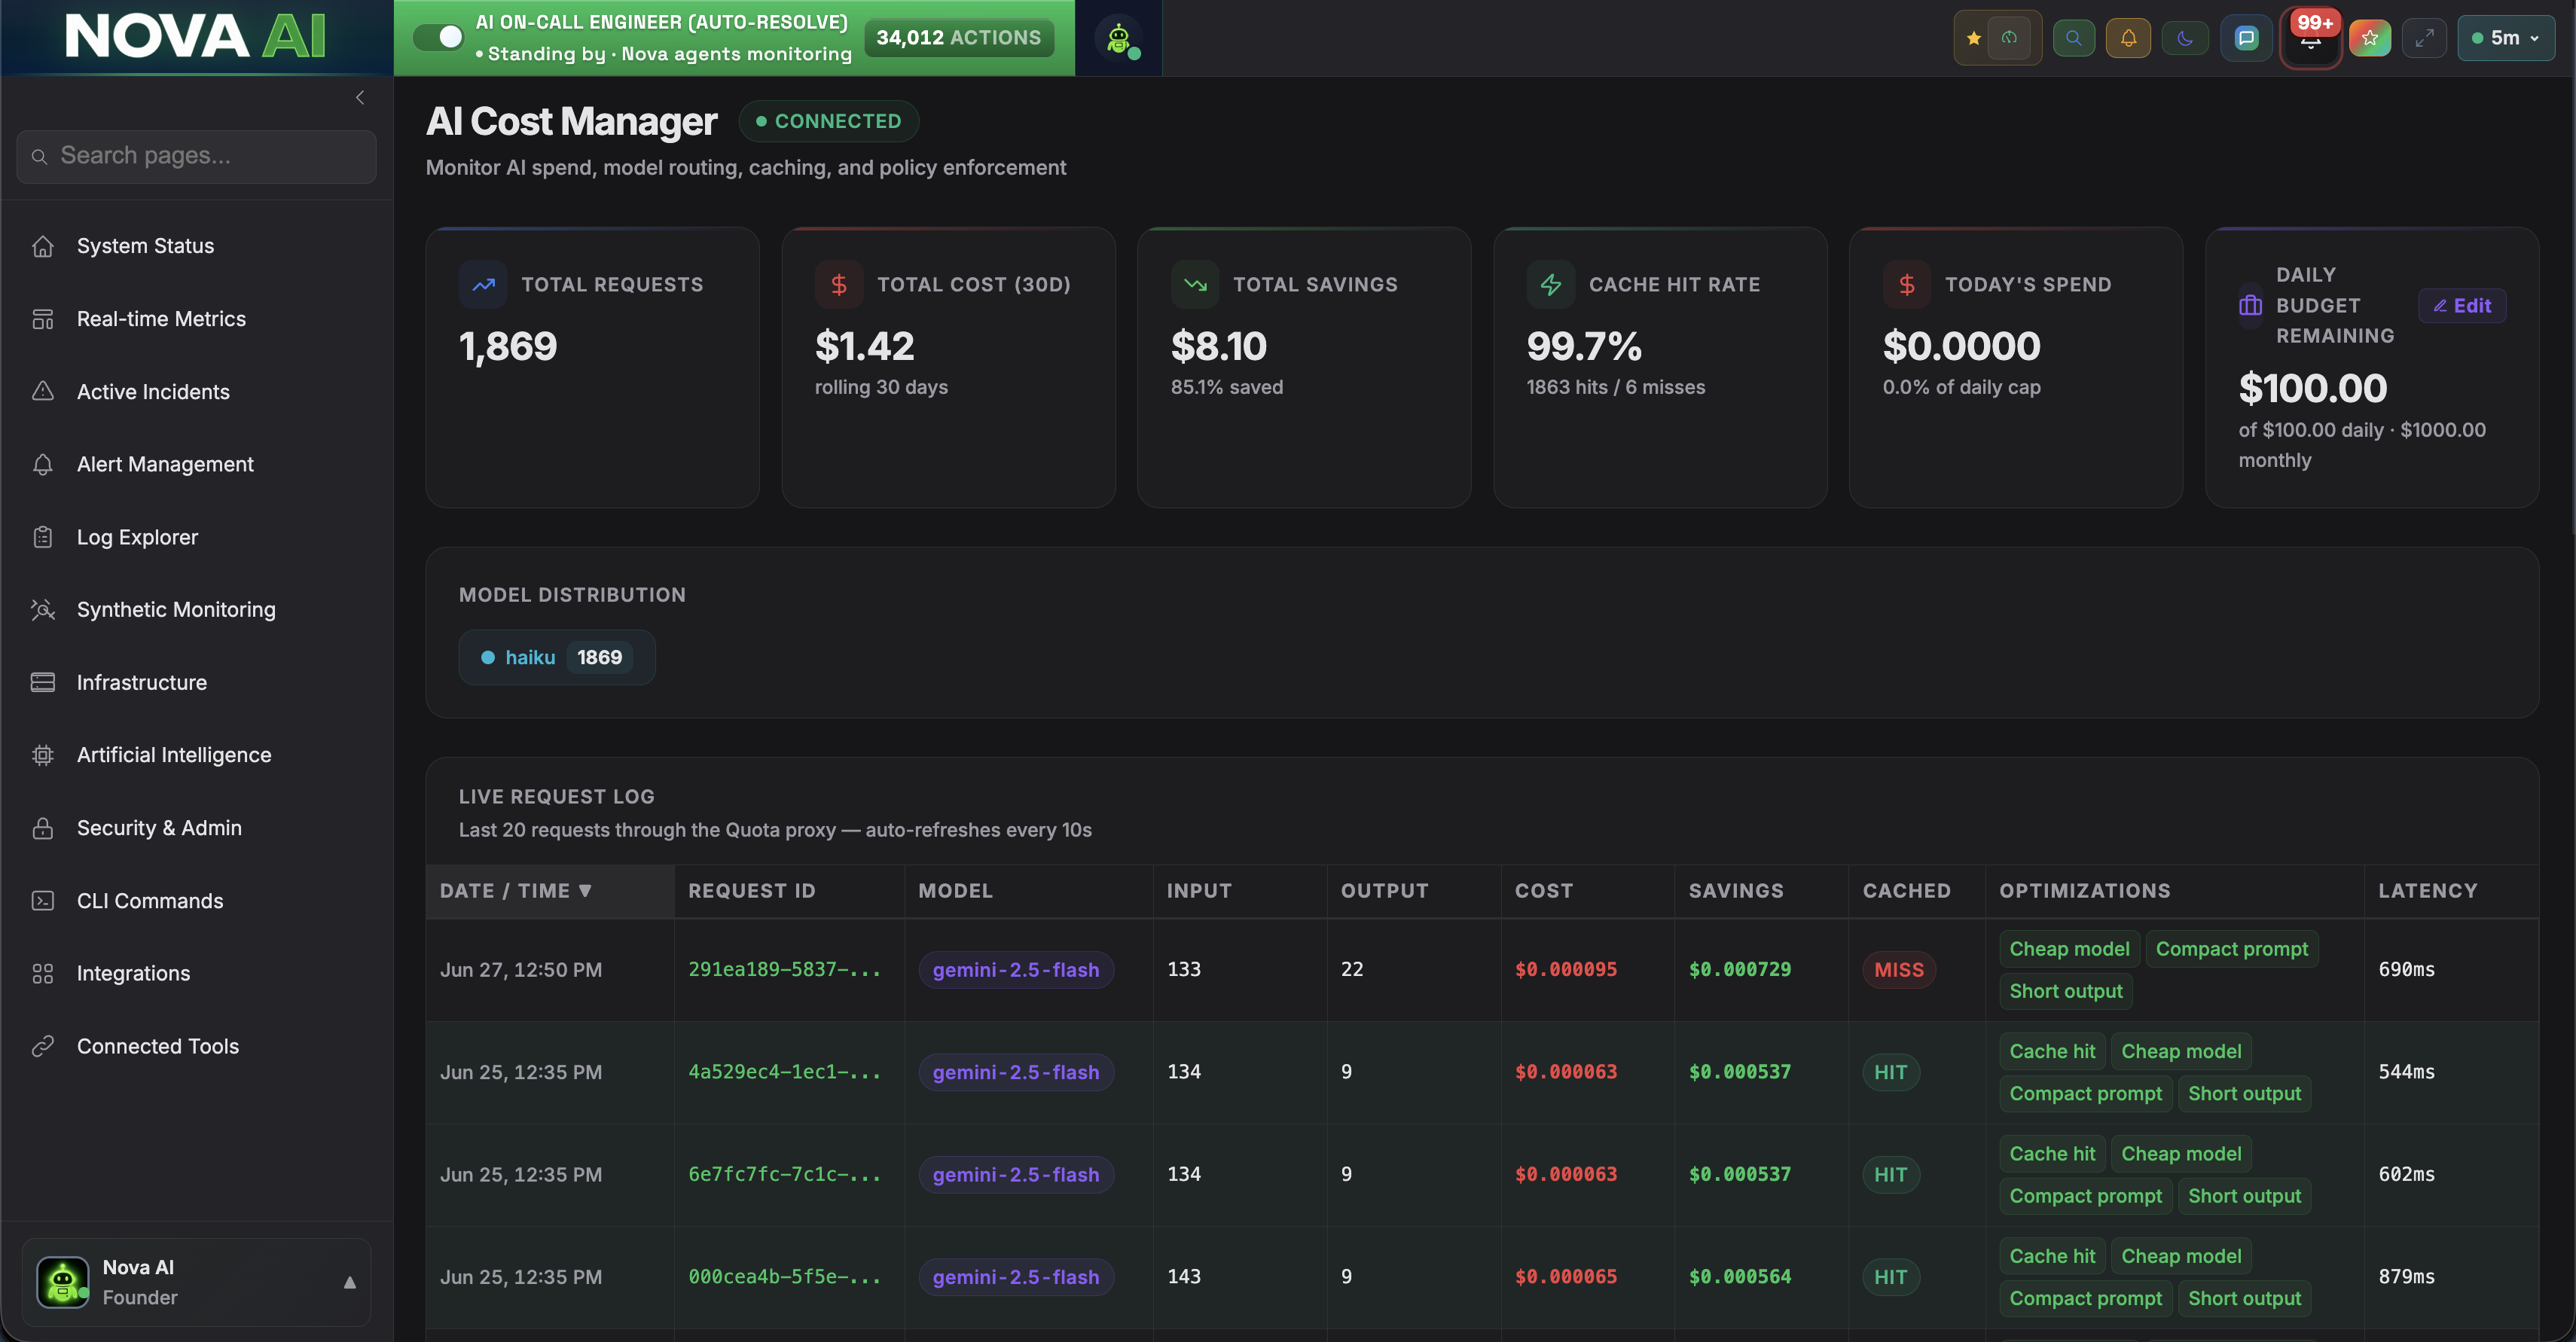This screenshot has height=1342, width=2576.
Task: Open the orange bell notifications icon
Action: 2128,38
